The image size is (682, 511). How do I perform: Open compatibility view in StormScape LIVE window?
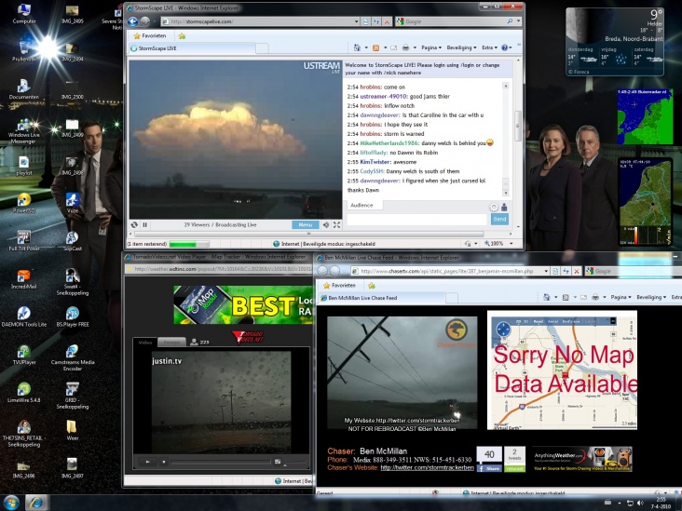pyautogui.click(x=366, y=21)
